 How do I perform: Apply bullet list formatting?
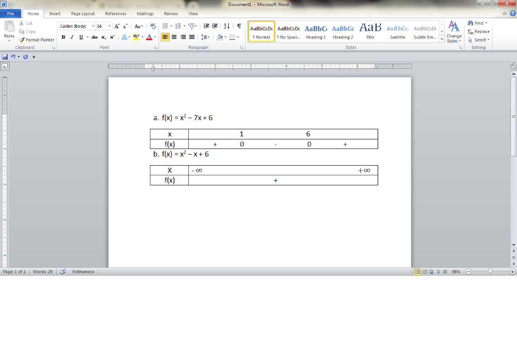pos(165,26)
